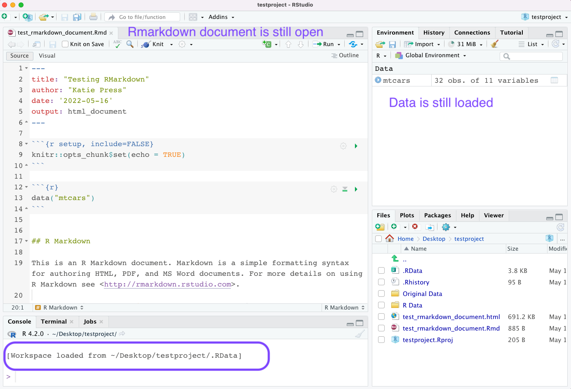Run all chunks above mtcars chunk
Viewport: 571px width, 389px height.
point(345,189)
